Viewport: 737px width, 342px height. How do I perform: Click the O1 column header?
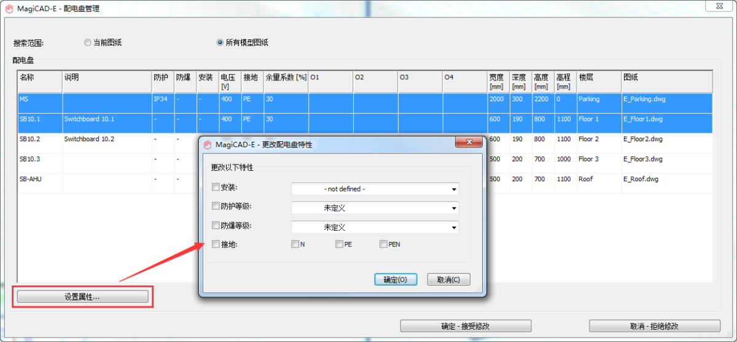click(331, 82)
